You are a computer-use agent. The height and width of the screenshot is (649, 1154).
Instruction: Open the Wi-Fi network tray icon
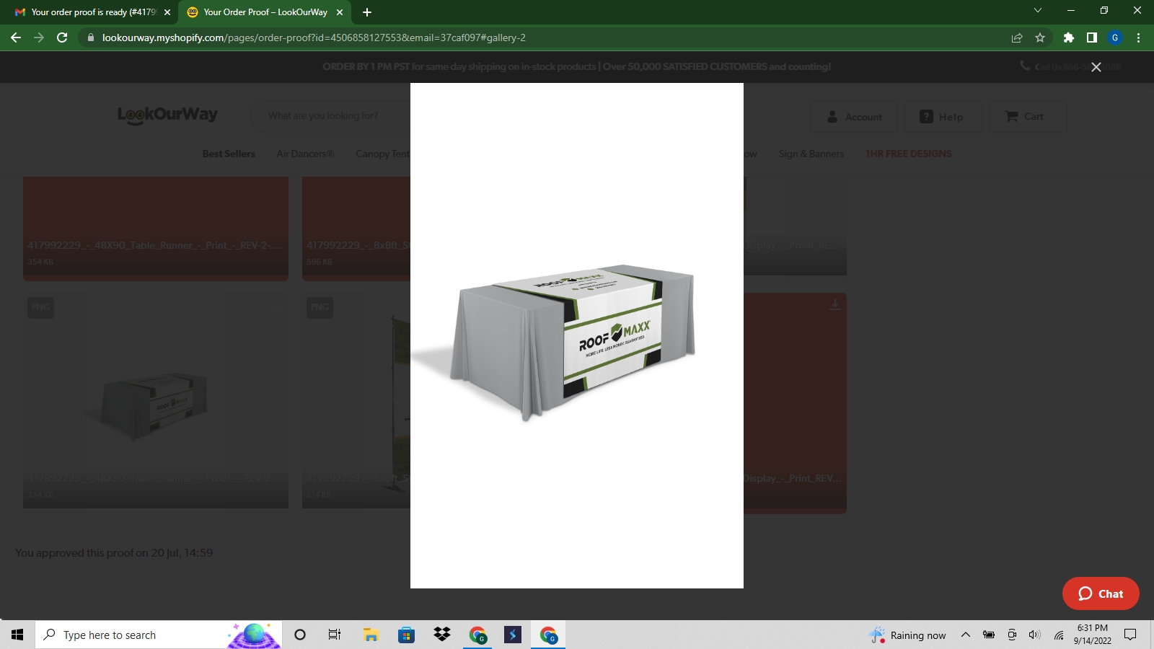pos(1059,635)
